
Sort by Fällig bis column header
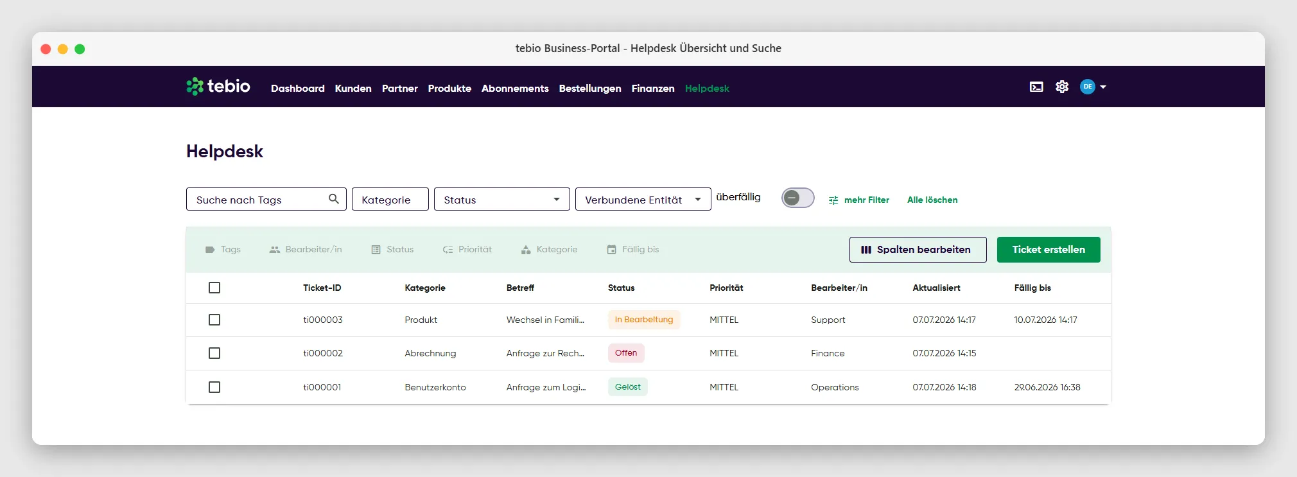pos(1032,288)
